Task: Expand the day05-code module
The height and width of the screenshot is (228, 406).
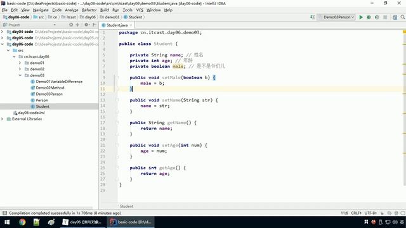Action: (x=3, y=38)
